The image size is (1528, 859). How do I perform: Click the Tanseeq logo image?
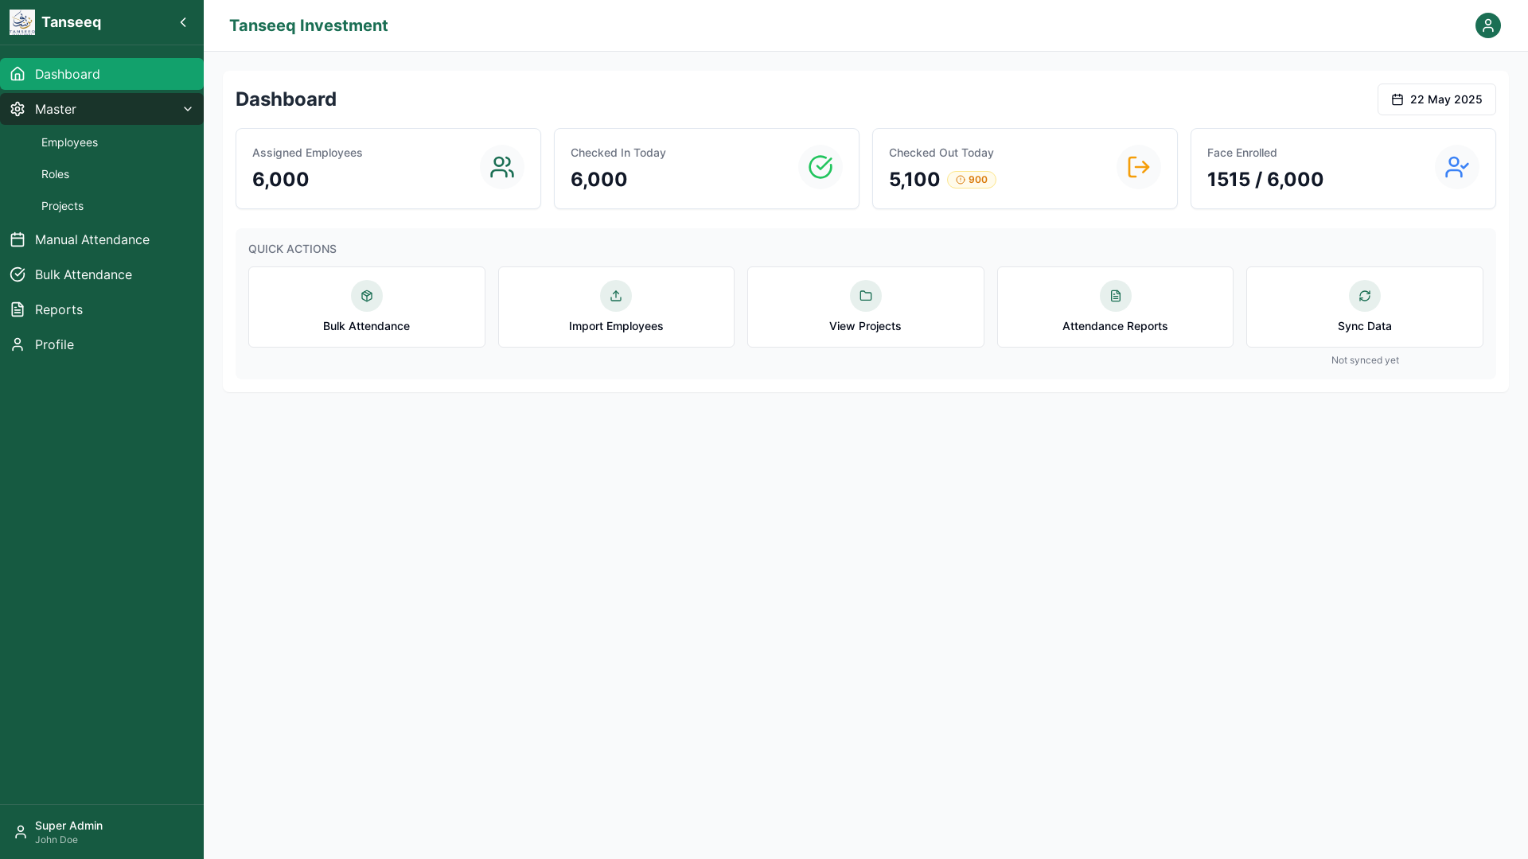pos(22,22)
